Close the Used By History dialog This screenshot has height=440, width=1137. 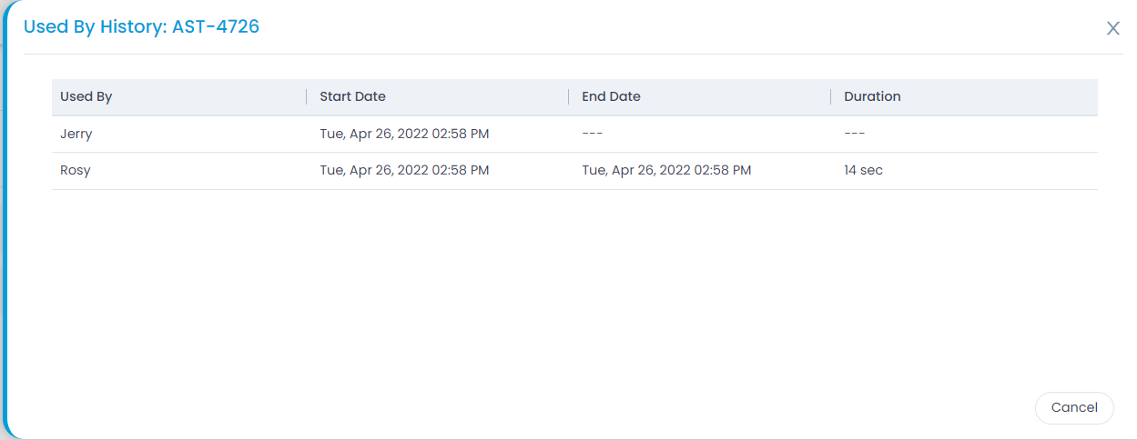[x=1112, y=28]
